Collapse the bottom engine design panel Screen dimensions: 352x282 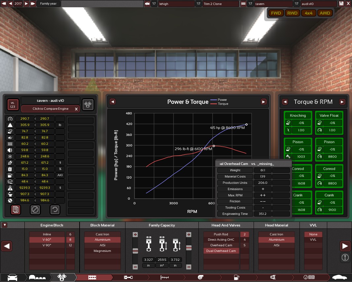click(x=4, y=225)
